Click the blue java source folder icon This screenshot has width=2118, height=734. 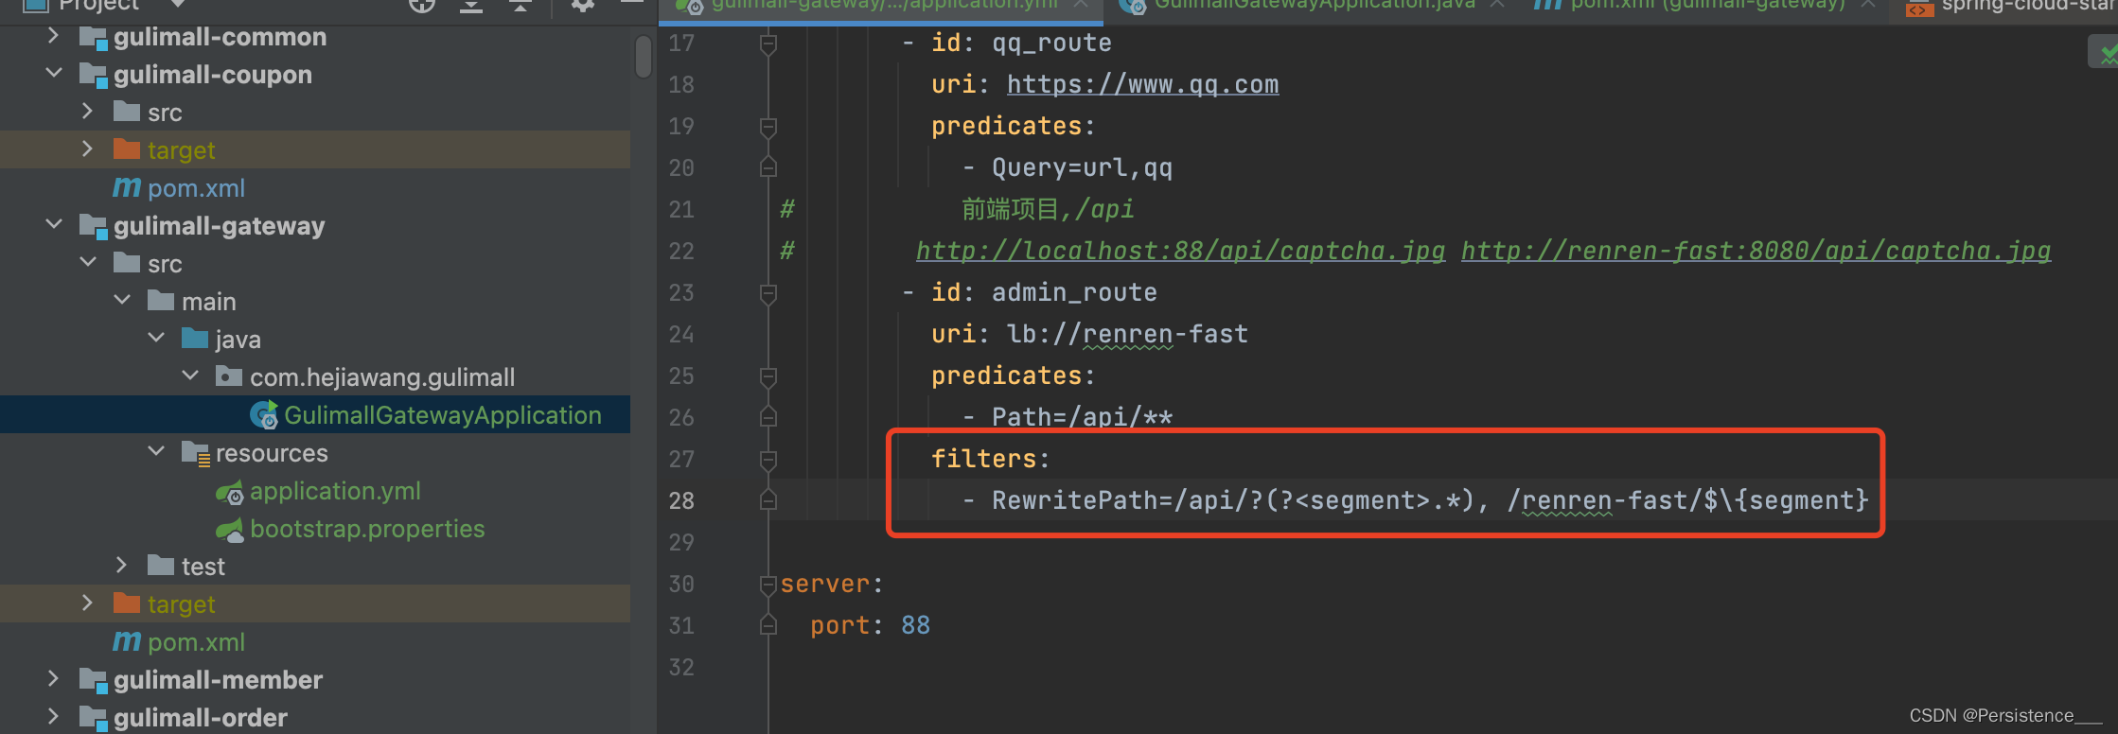195,339
